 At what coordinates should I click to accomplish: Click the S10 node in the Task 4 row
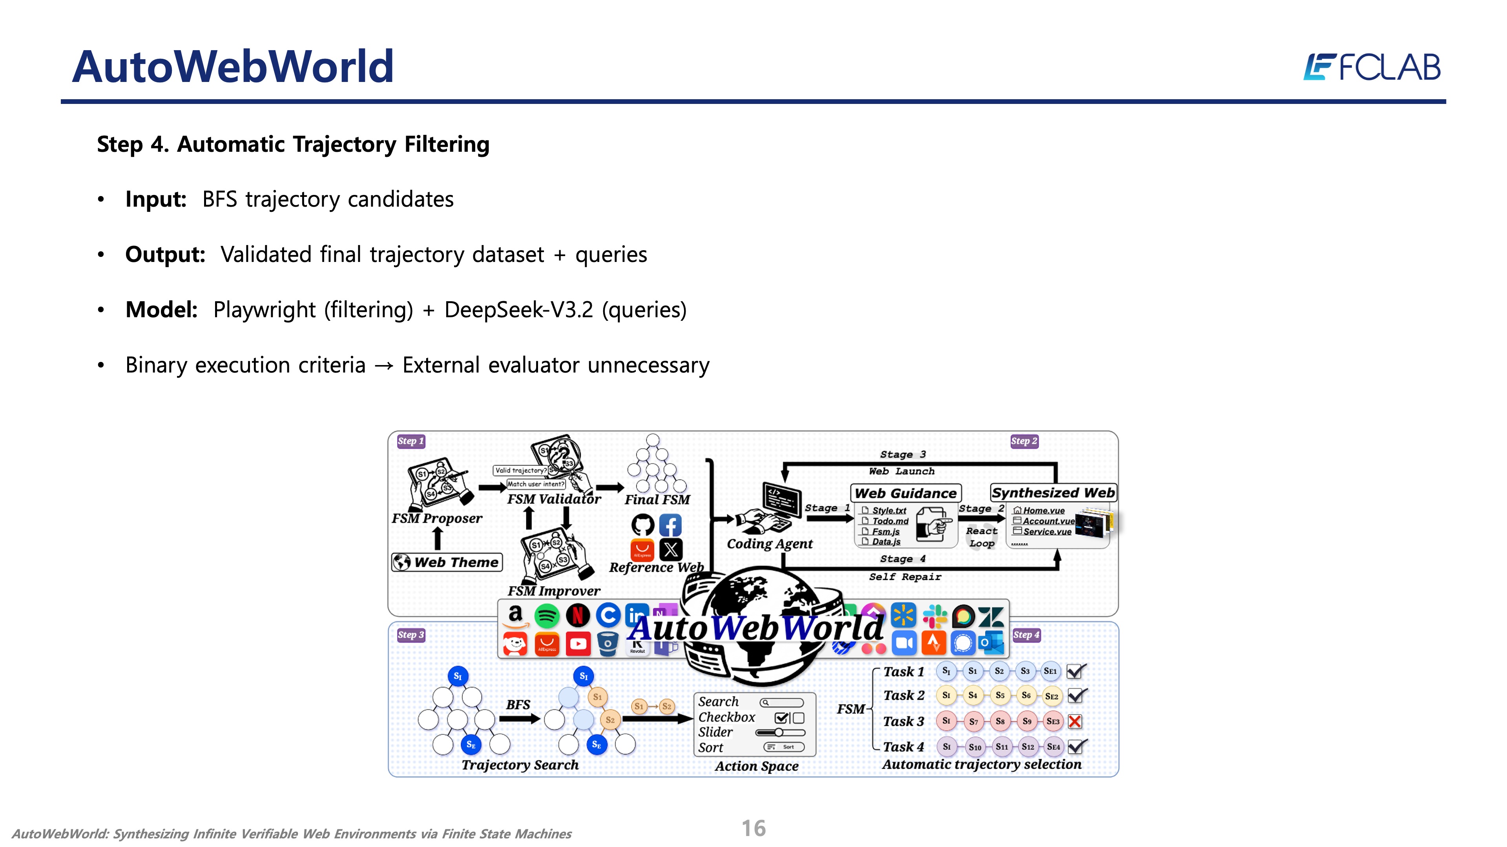point(974,747)
